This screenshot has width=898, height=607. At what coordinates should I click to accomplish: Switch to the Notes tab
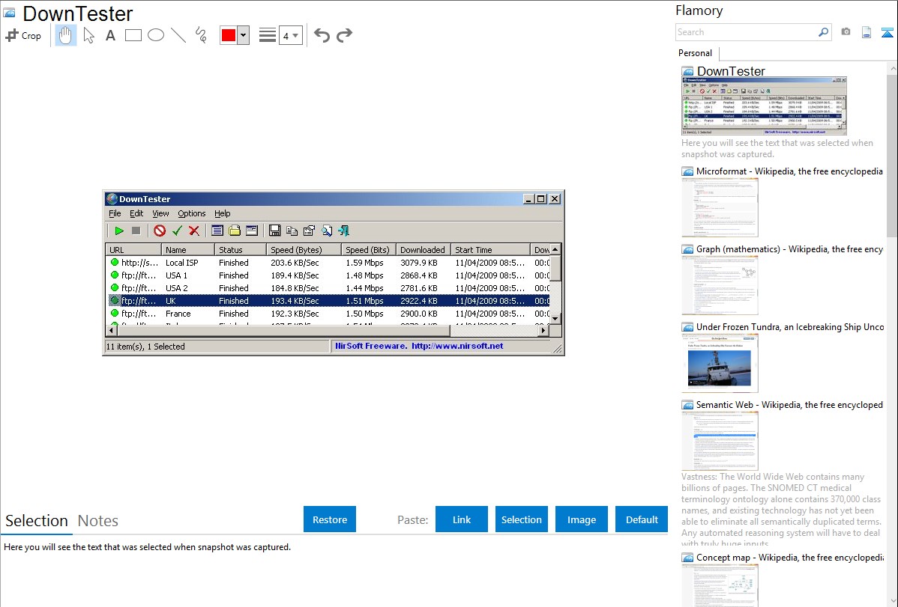click(98, 521)
